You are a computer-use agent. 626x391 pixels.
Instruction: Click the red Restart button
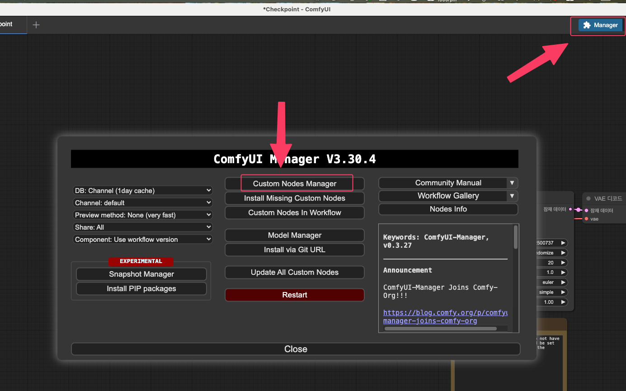(295, 295)
